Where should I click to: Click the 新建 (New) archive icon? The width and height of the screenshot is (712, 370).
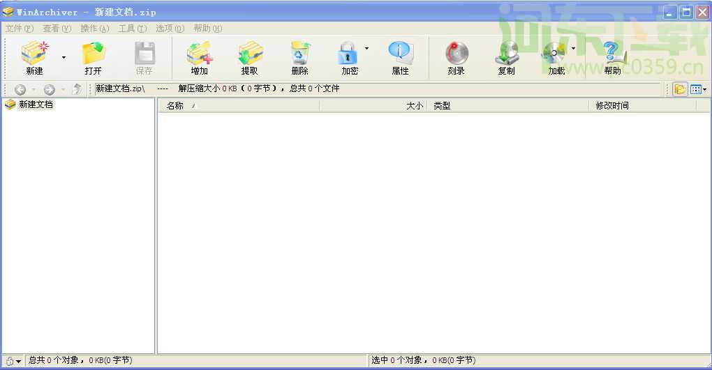pyautogui.click(x=34, y=53)
